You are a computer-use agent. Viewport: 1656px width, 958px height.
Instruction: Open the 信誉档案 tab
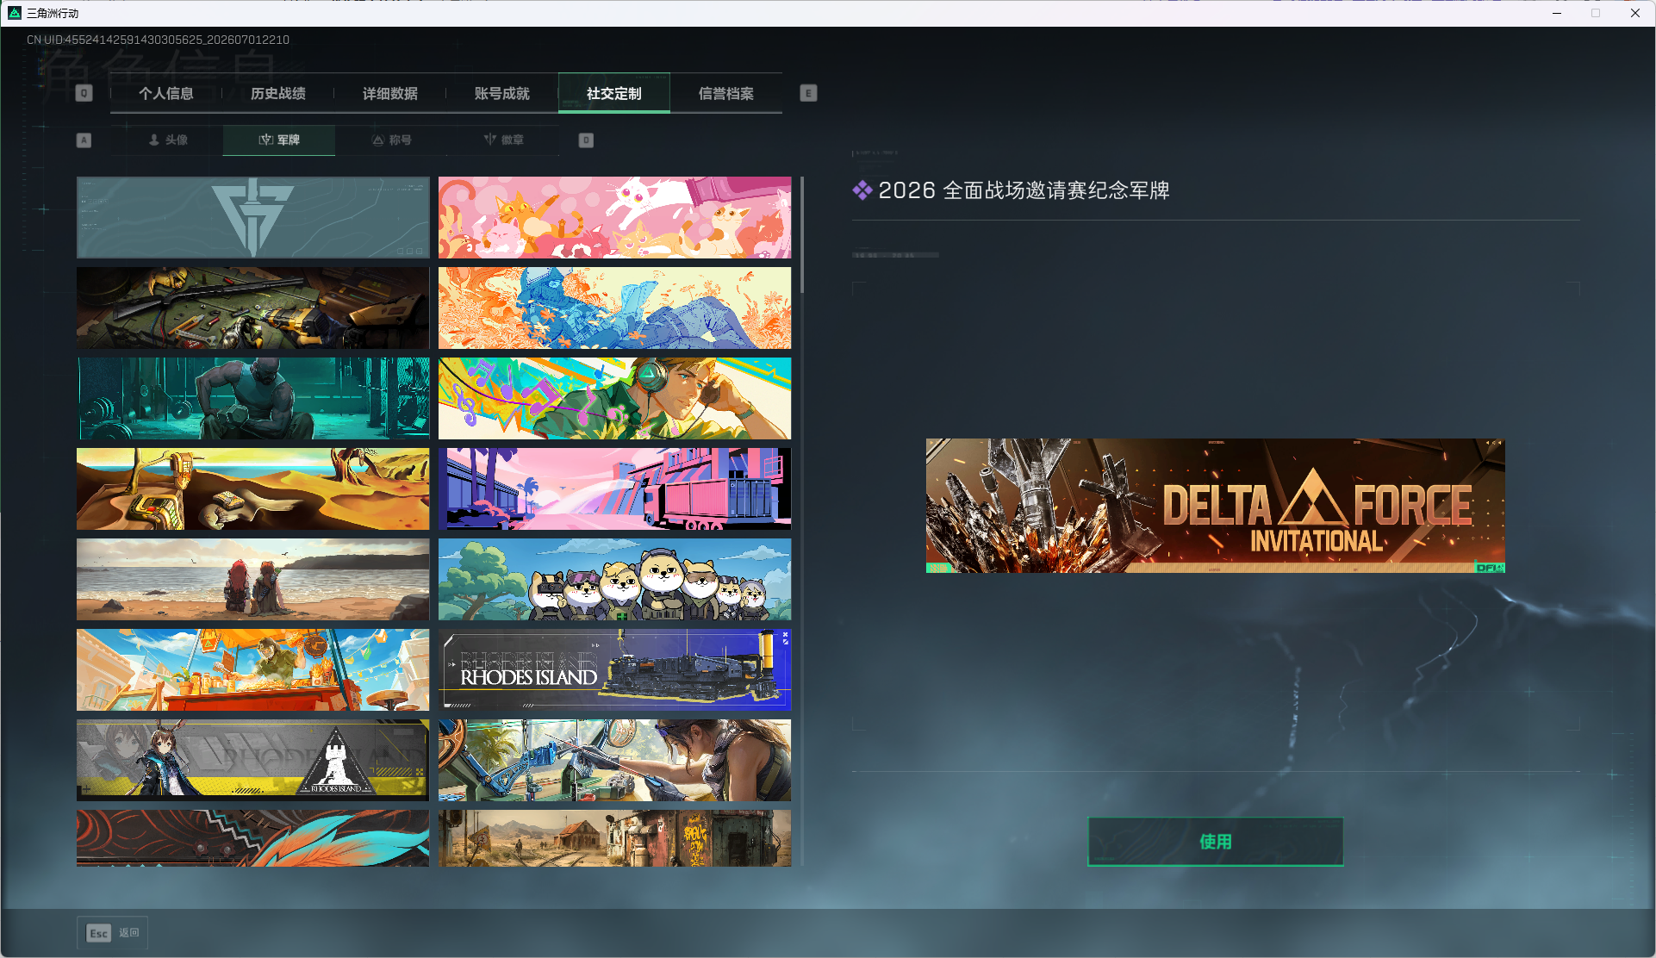726,93
